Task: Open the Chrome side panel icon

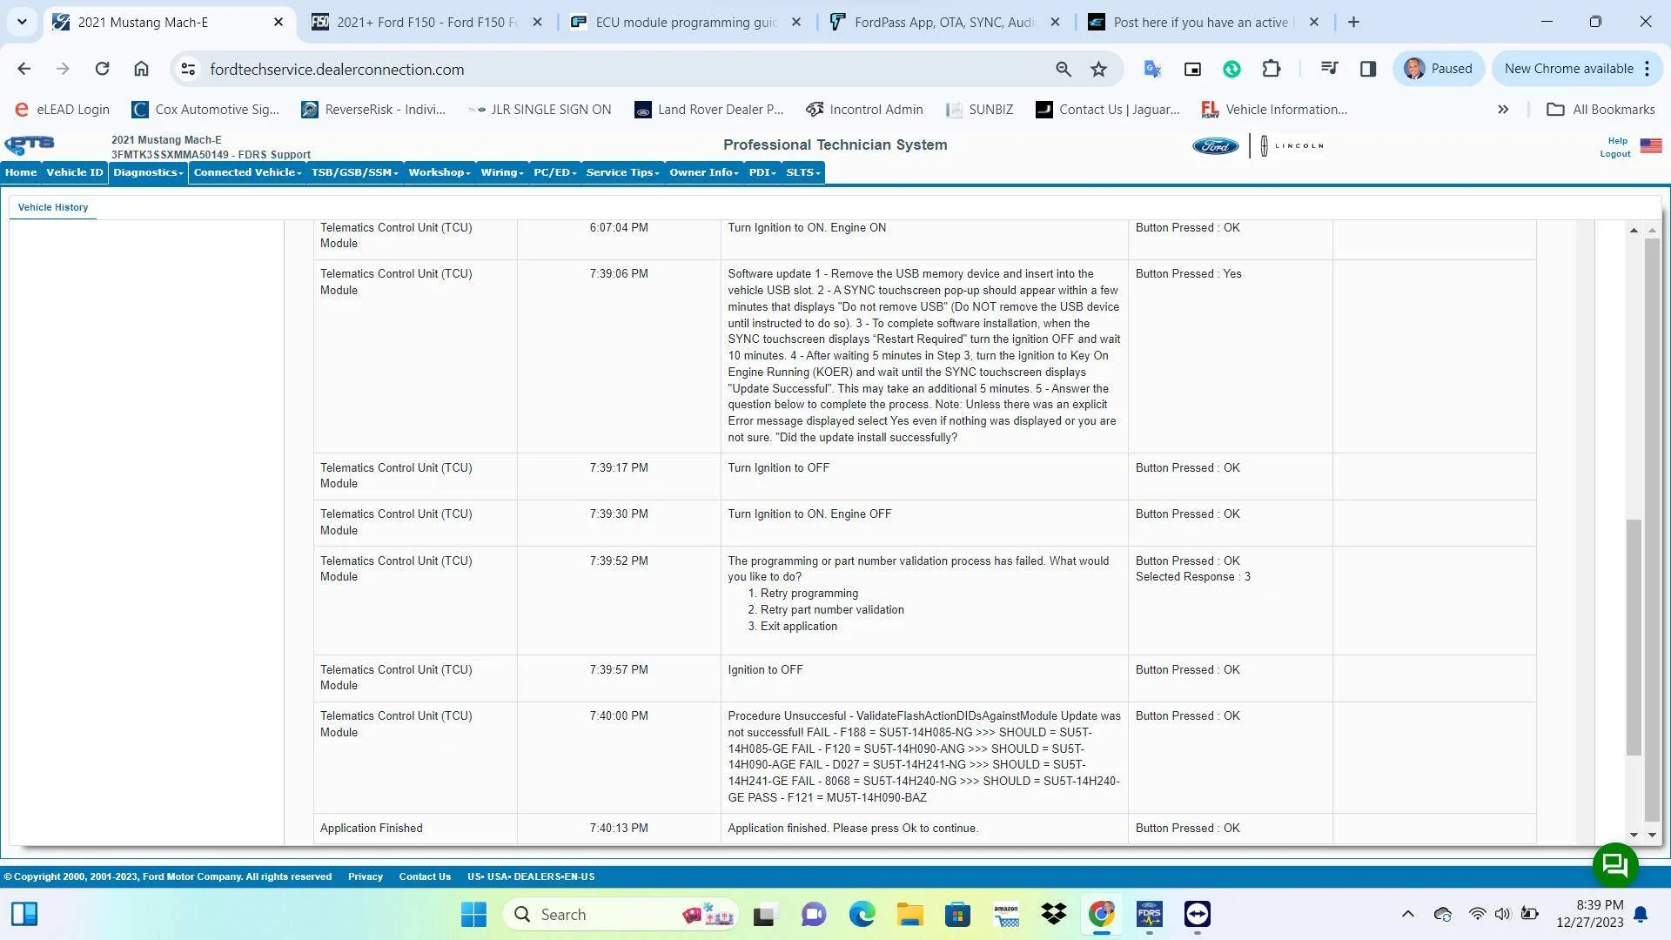Action: [1368, 69]
